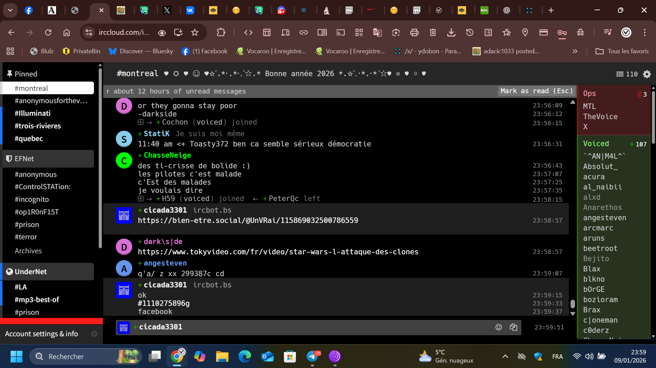Viewport: 656px width, 368px height.
Task: Click the download toolbar icon
Action: [x=451, y=32]
